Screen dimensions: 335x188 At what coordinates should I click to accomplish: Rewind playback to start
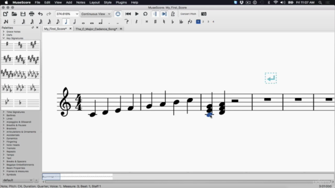[x=128, y=14]
